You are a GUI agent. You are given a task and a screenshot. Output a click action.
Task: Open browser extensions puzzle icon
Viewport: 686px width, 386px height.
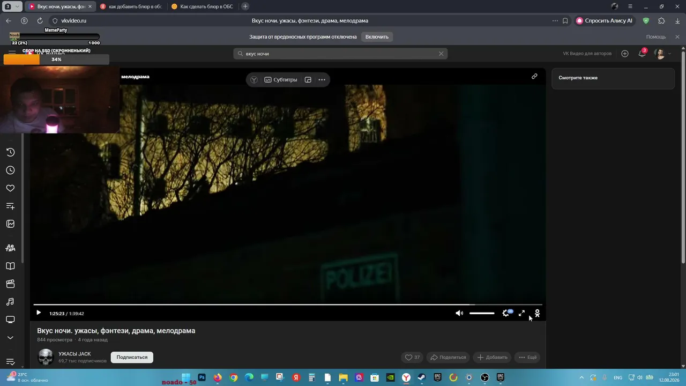[661, 20]
